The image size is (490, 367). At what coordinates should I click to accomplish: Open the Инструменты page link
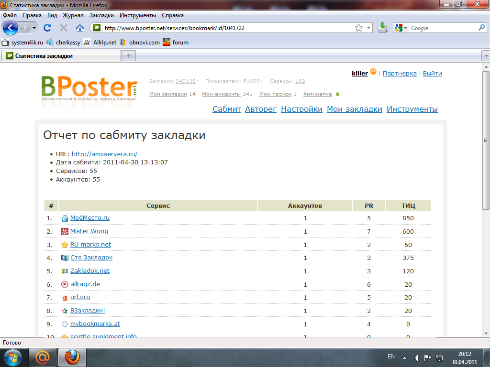pyautogui.click(x=412, y=109)
